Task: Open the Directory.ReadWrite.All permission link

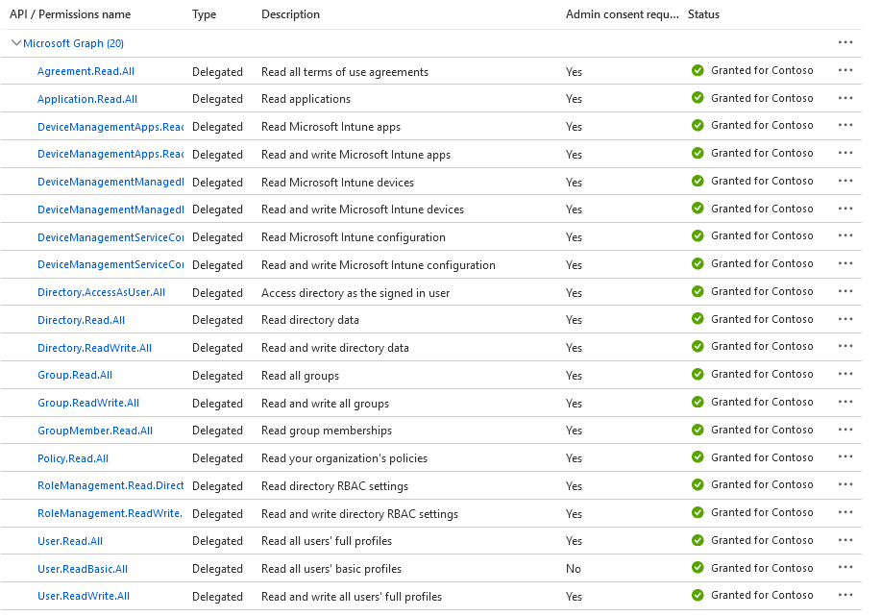Action: [94, 347]
